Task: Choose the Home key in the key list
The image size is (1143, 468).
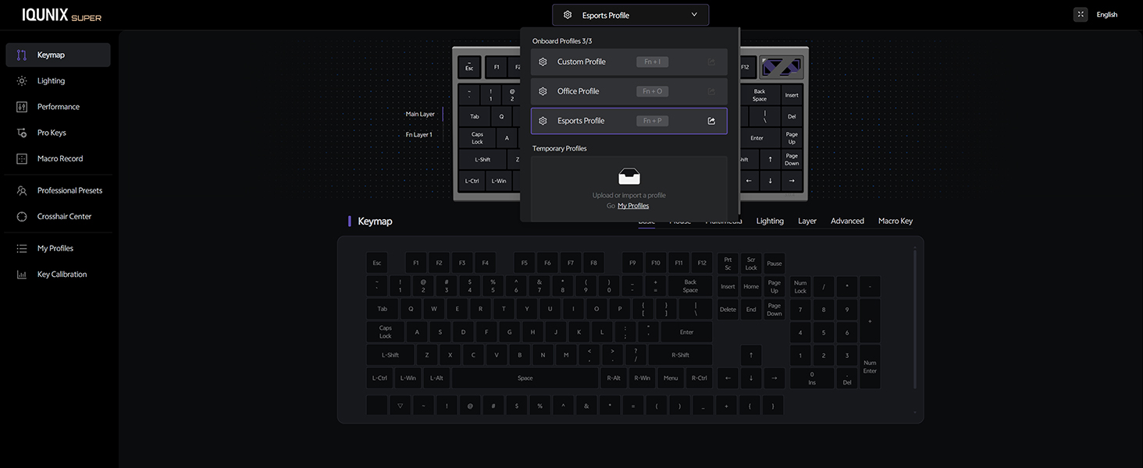Action: click(751, 287)
